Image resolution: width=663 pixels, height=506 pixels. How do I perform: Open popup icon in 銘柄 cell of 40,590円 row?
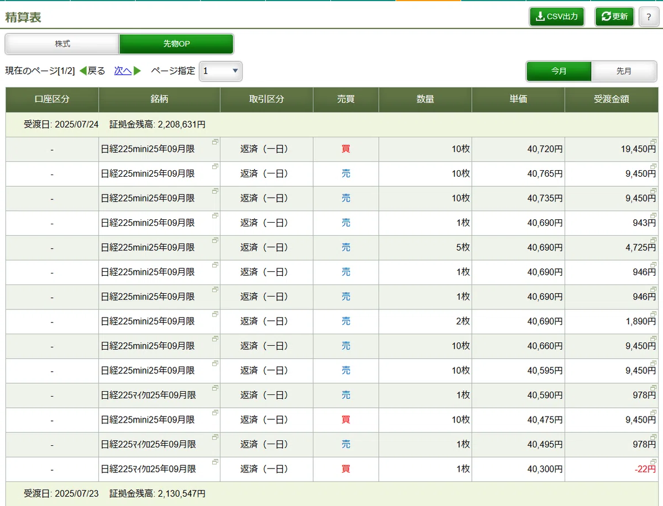215,387
